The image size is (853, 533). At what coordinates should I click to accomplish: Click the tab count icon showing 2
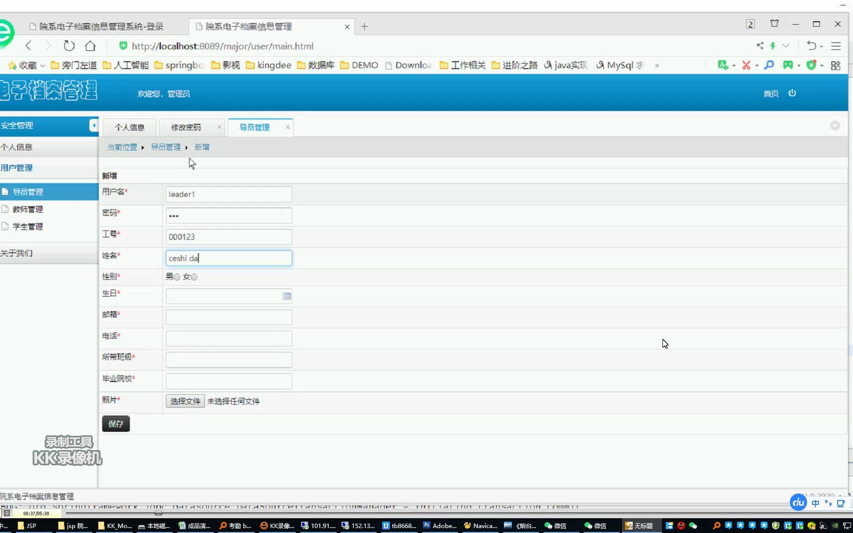750,24
